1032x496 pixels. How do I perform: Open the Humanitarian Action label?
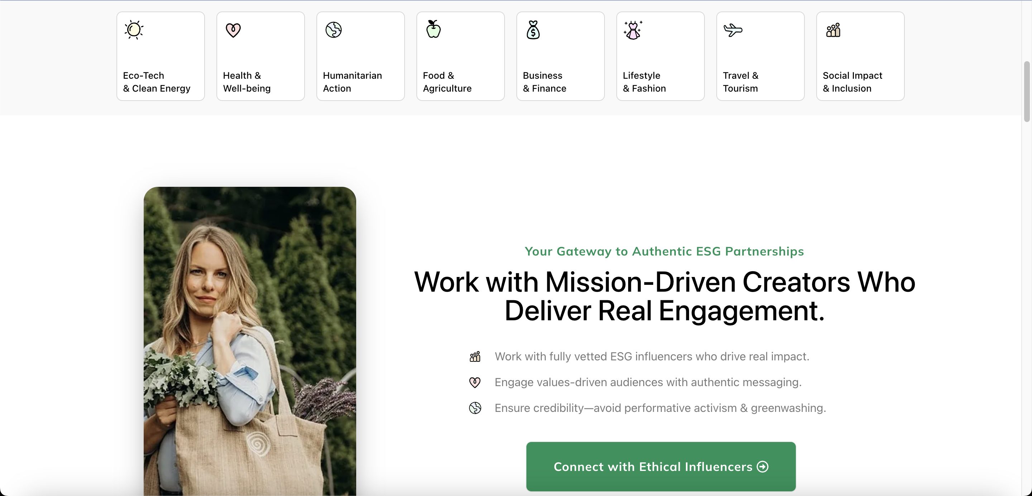[353, 82]
